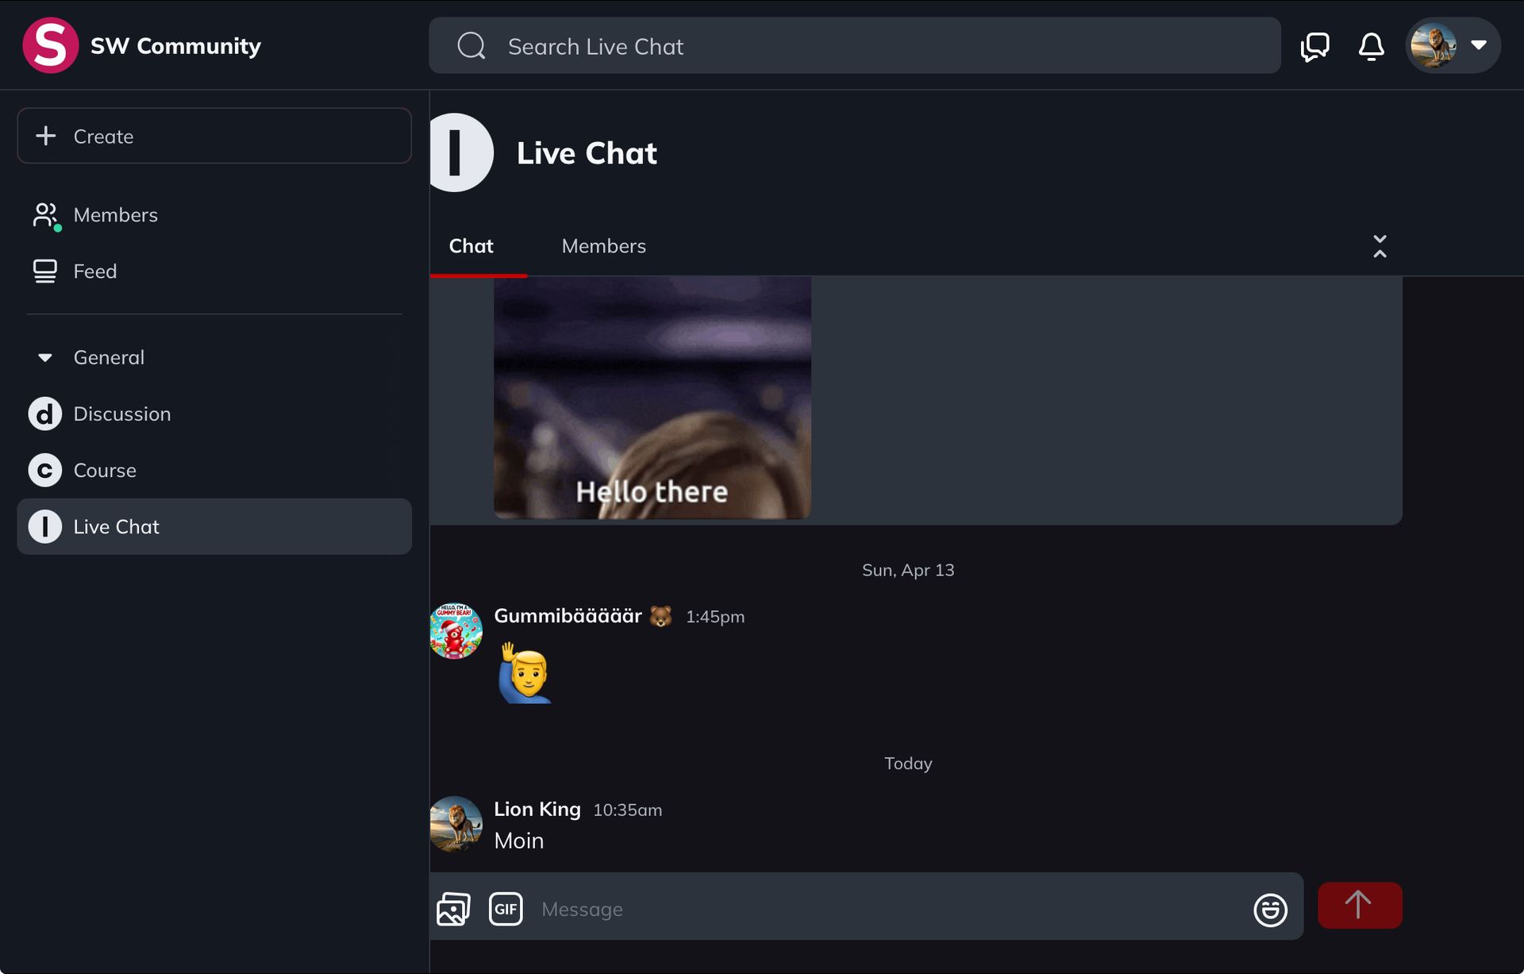Collapse the General section

(x=45, y=358)
